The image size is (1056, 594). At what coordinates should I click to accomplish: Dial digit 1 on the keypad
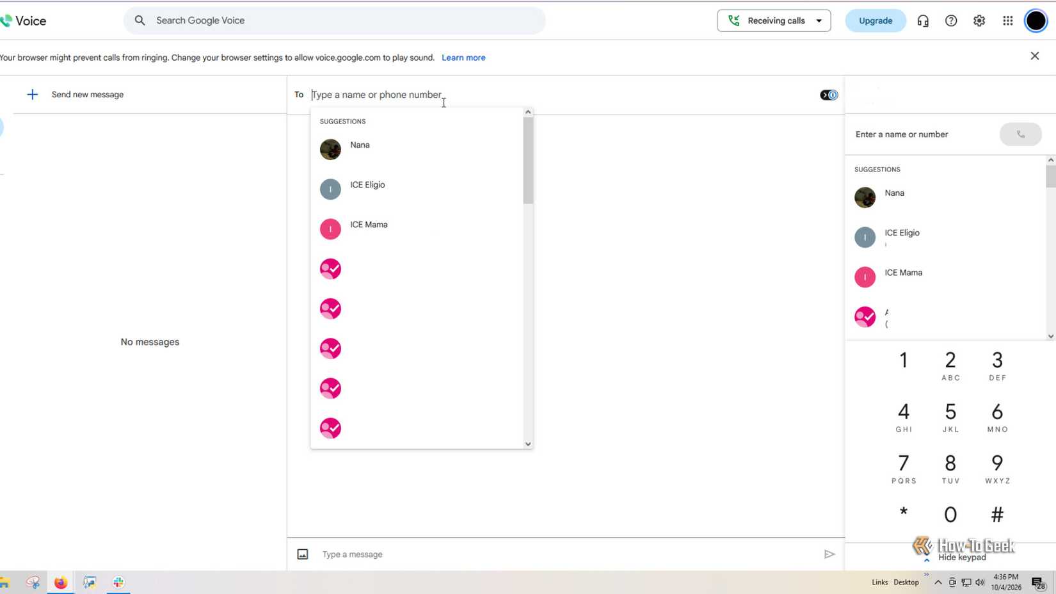(x=904, y=360)
